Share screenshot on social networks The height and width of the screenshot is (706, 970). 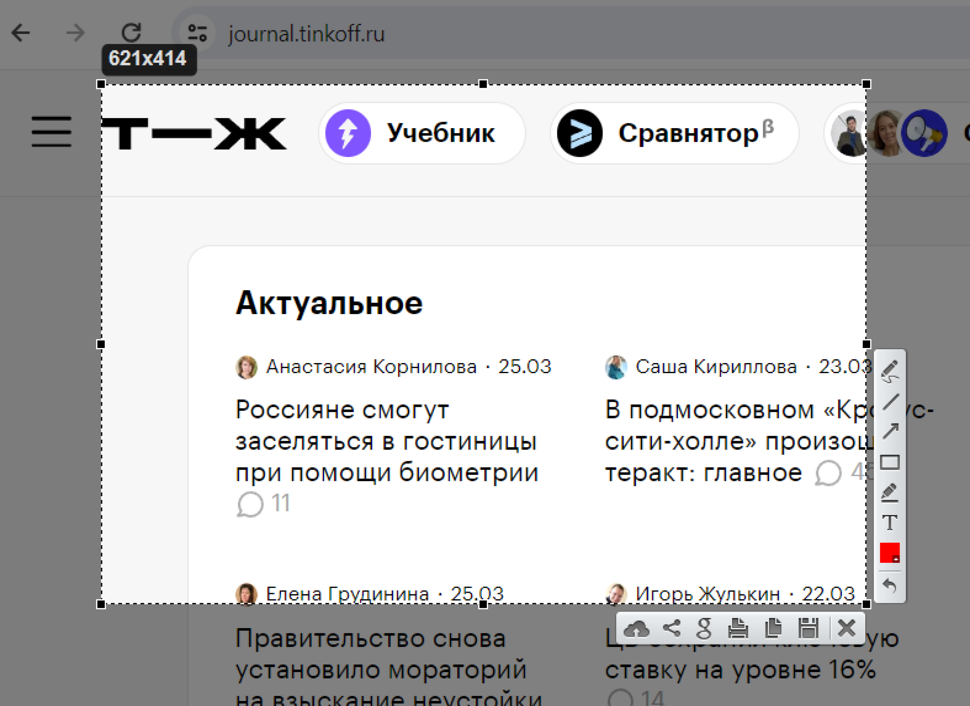tap(671, 628)
